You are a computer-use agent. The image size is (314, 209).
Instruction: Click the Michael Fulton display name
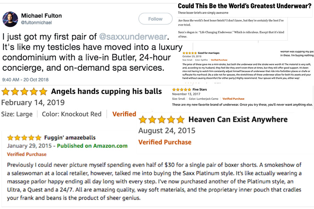[x=42, y=16]
